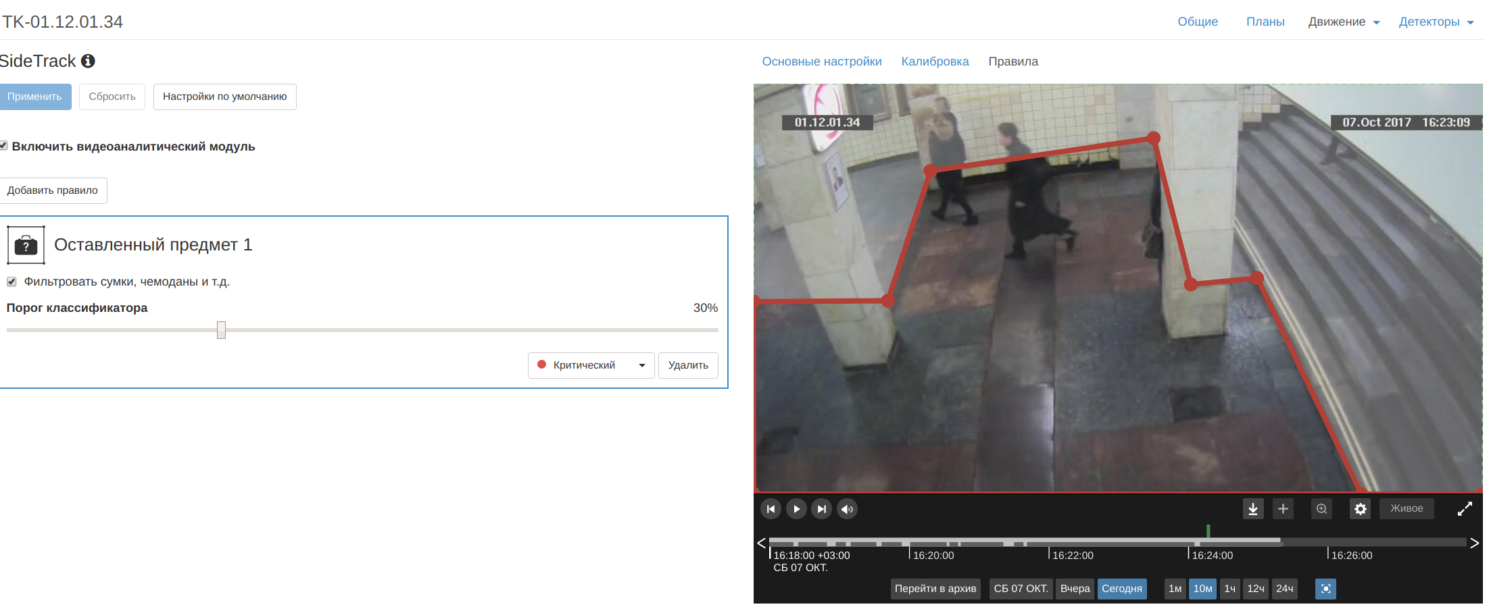1489x615 pixels.
Task: Toggle filter bags and suitcases checkbox
Action: [11, 282]
